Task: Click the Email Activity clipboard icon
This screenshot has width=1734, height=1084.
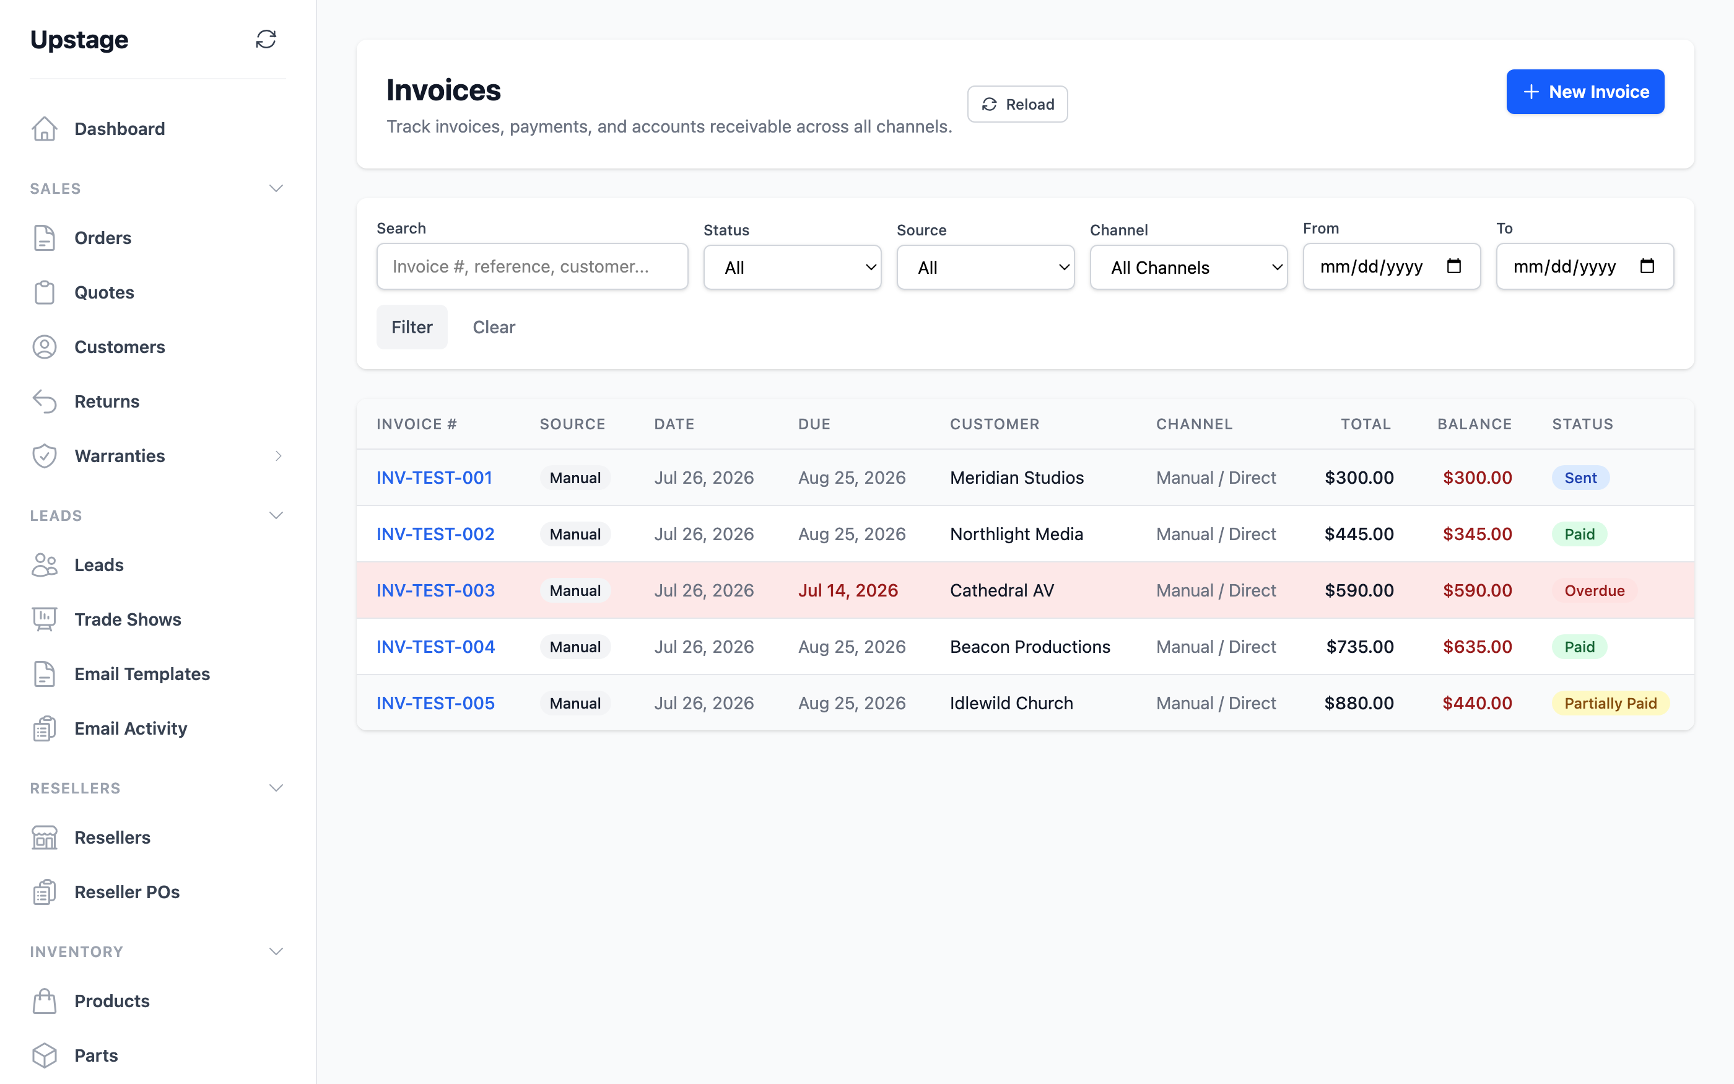Action: coord(45,728)
